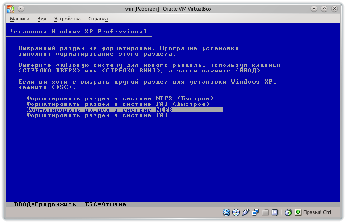The width and height of the screenshot is (346, 223).
Task: Open the Машина menu
Action: point(19,19)
